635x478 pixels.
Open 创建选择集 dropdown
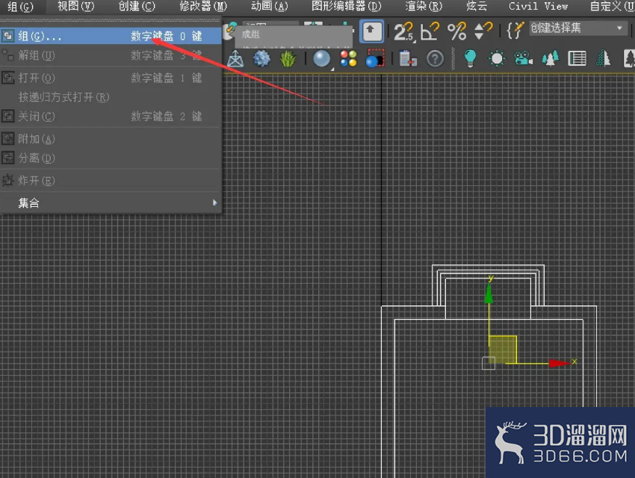(578, 28)
